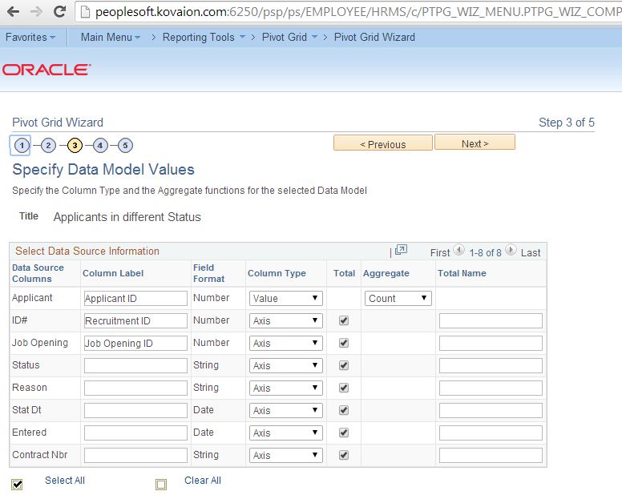Screen dimensions: 622x495
Task: Click Column Label field for Status row
Action: click(x=135, y=366)
